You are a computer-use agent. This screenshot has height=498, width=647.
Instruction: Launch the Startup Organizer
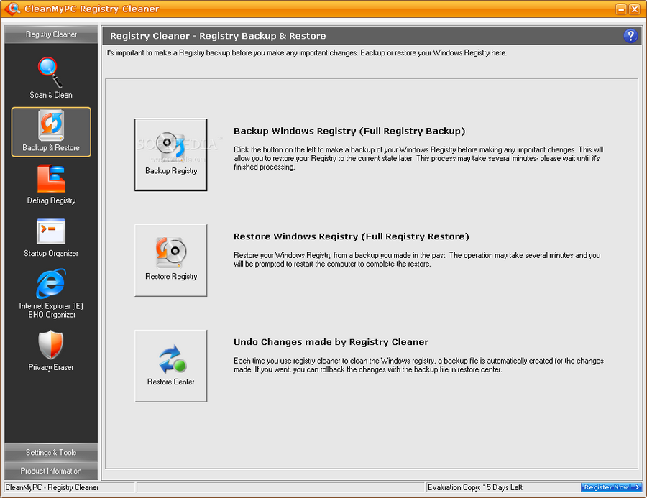tap(50, 238)
